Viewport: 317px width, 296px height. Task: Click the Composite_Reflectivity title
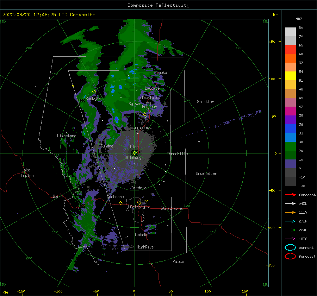(x=158, y=5)
